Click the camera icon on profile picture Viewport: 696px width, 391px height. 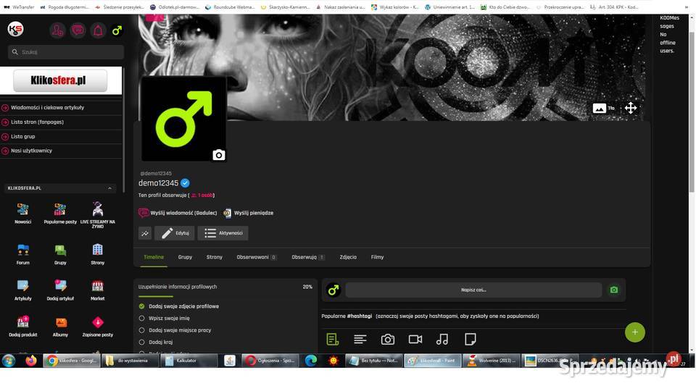tap(218, 155)
